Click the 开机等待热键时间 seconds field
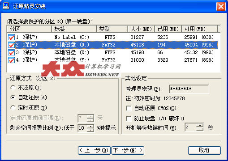The width and height of the screenshot is (228, 161). coord(190,127)
